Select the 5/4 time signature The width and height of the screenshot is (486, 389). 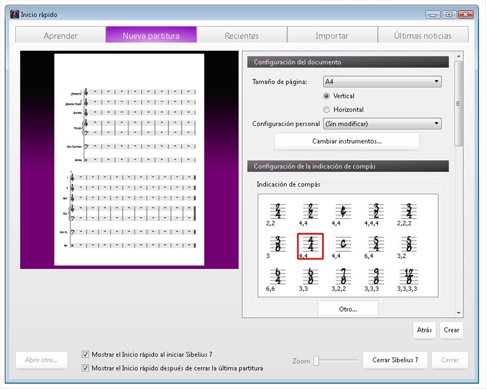pyautogui.click(x=376, y=244)
